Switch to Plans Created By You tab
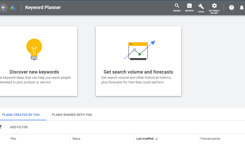The width and height of the screenshot is (245, 144). click(21, 115)
